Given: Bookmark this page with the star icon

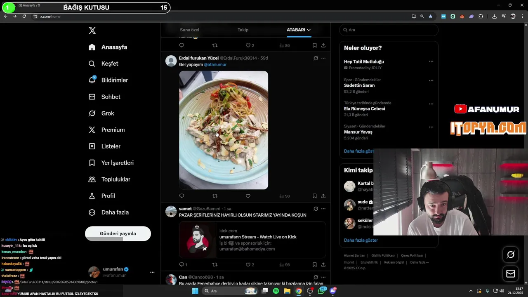Looking at the screenshot, I should (431, 16).
